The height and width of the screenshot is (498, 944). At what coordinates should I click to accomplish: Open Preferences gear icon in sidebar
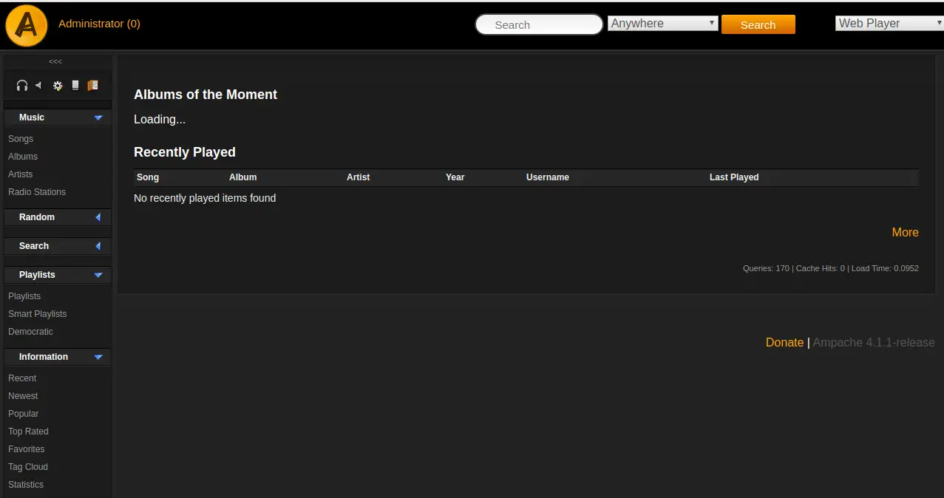pyautogui.click(x=58, y=86)
